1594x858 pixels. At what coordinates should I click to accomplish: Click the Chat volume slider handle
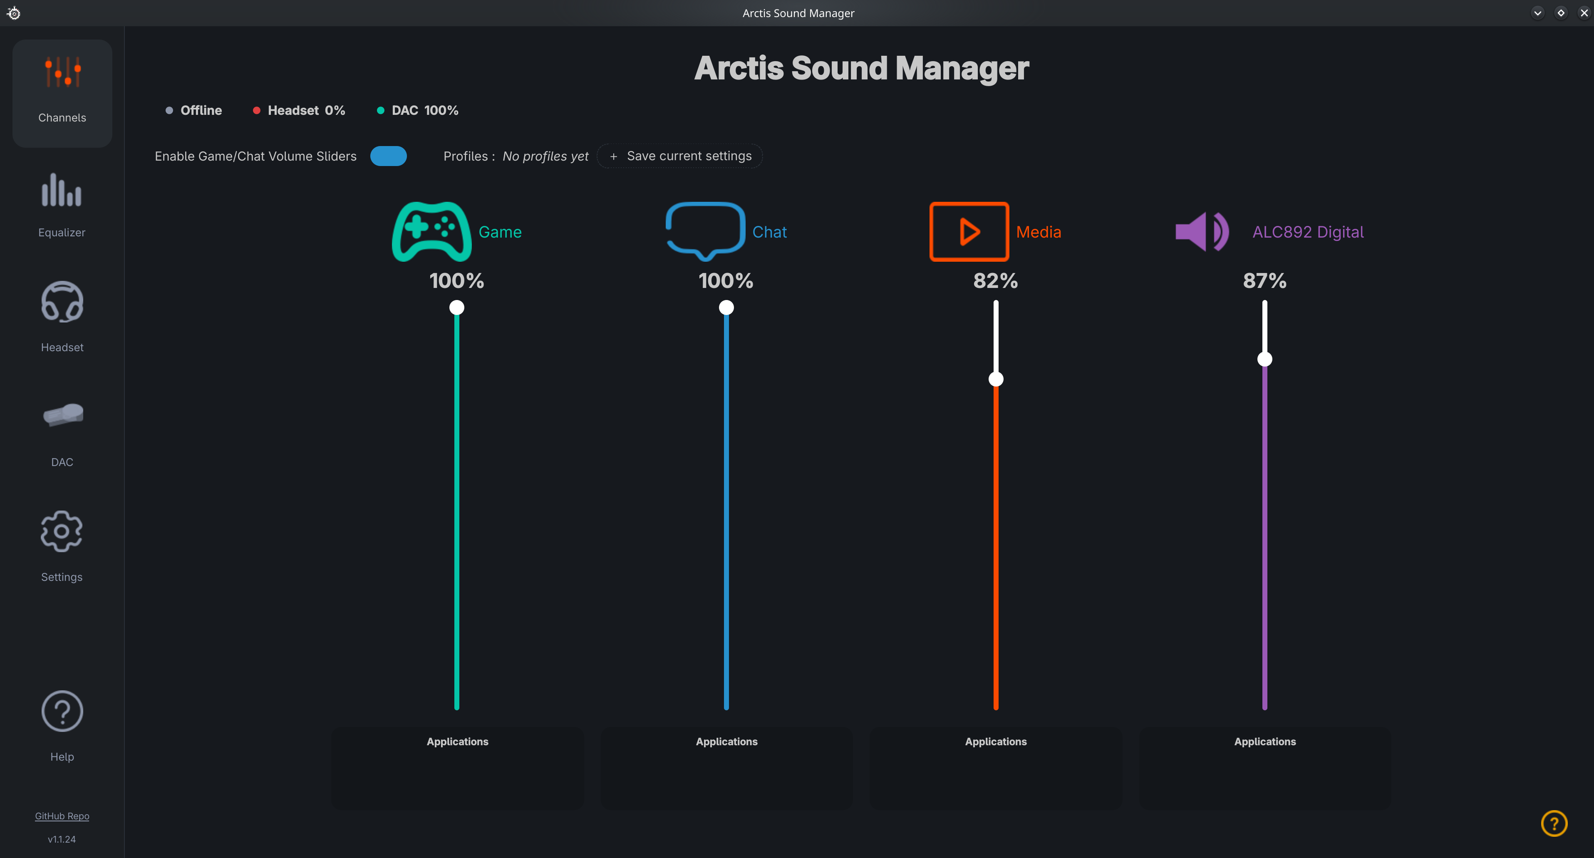point(726,307)
